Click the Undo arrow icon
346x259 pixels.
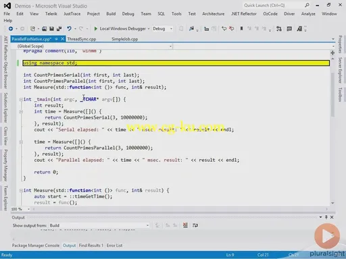click(x=69, y=28)
